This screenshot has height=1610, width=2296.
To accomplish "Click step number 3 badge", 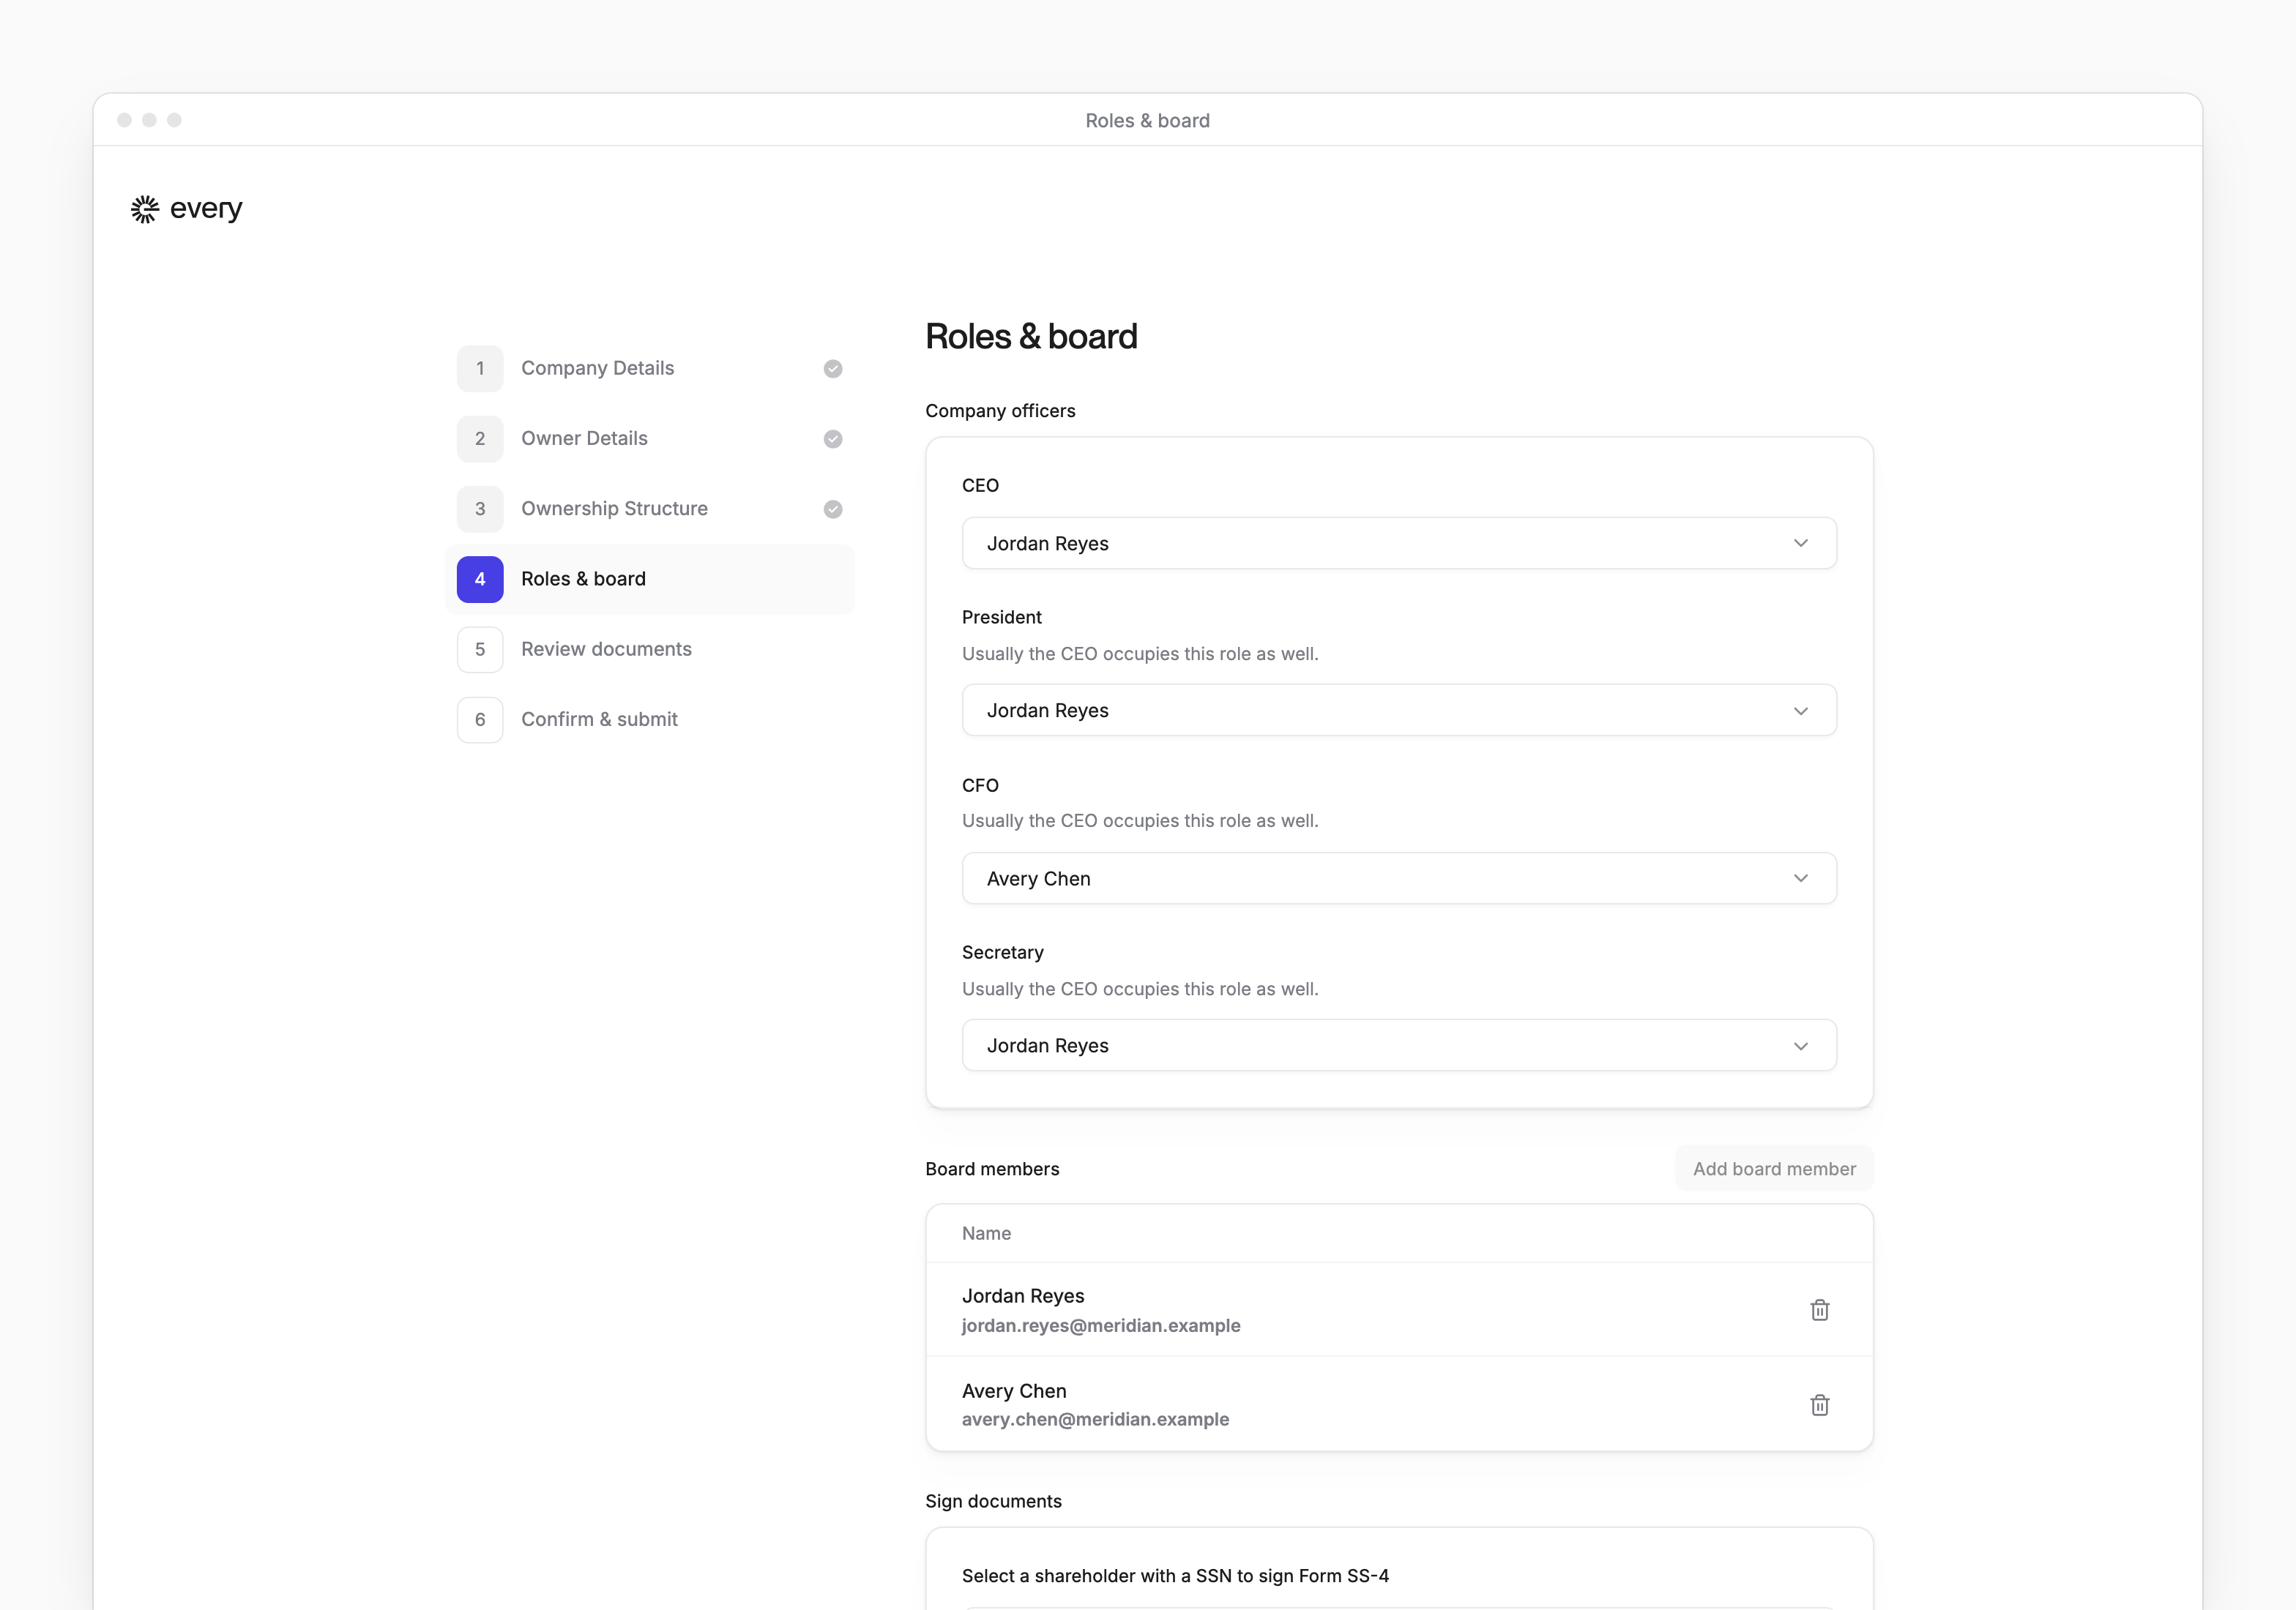I will 480,509.
